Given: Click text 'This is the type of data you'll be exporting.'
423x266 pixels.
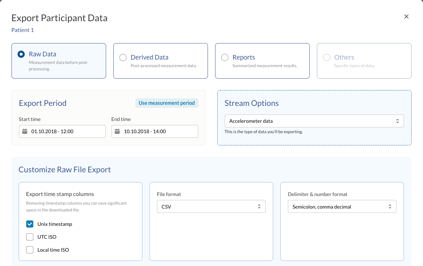Looking at the screenshot, I should point(263,132).
